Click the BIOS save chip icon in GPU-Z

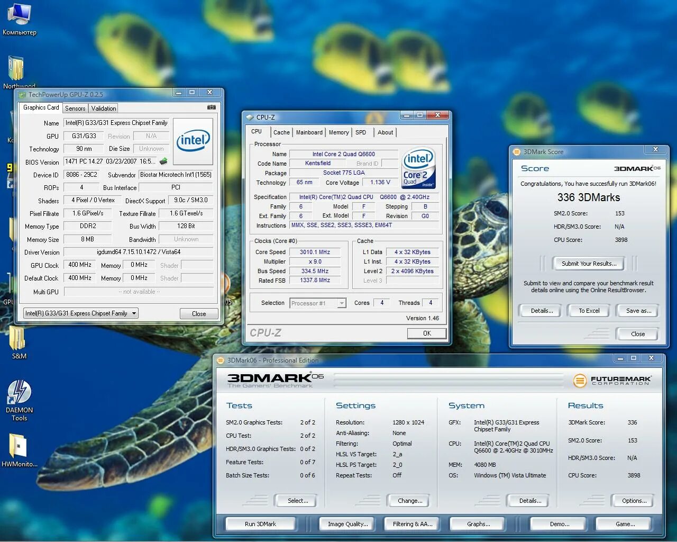(x=163, y=161)
